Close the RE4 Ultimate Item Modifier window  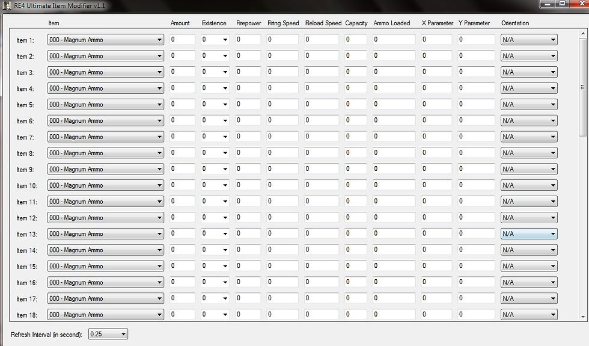coord(581,4)
